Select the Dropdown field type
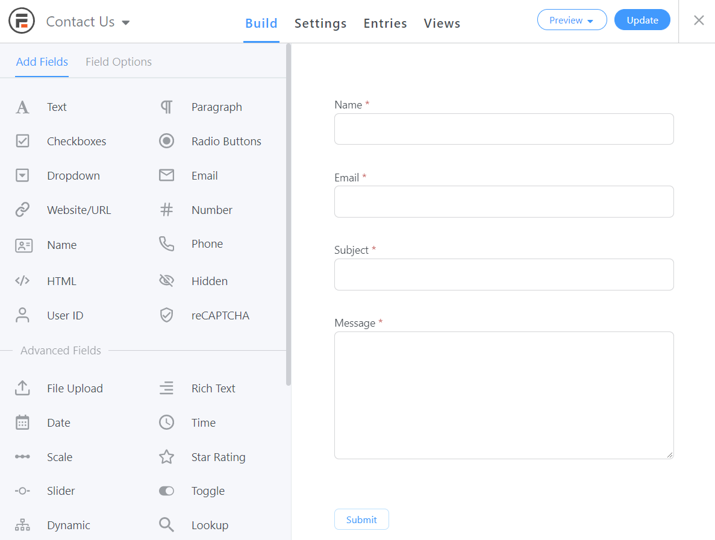The height and width of the screenshot is (540, 715). [x=73, y=175]
